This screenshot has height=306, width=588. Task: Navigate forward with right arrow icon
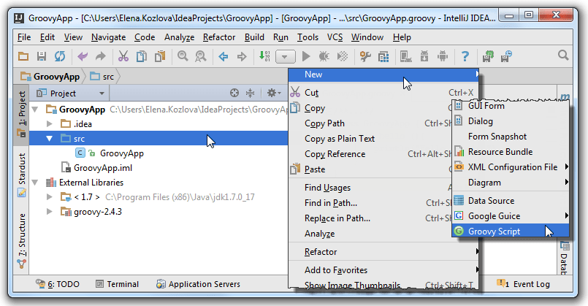tap(242, 57)
